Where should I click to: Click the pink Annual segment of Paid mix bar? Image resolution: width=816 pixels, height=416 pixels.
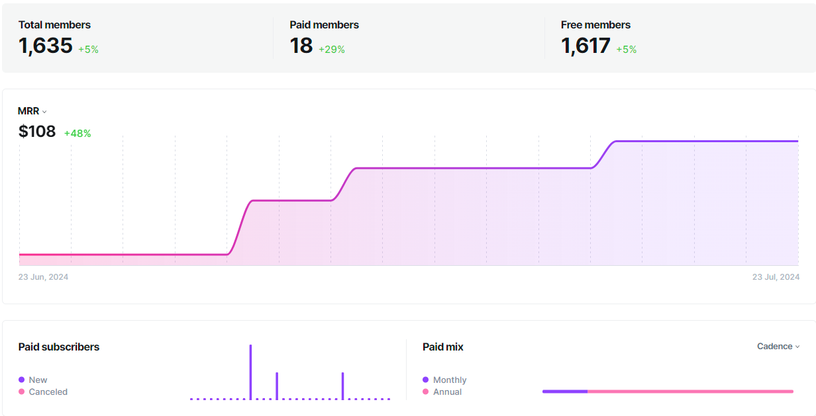(x=689, y=392)
